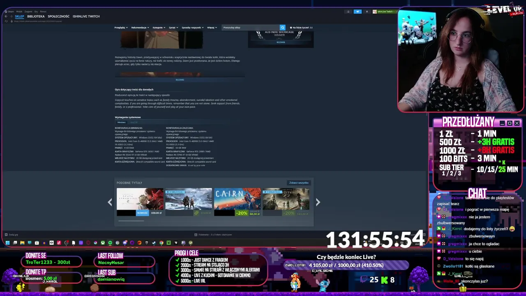
Task: Expand the Rekomendacje dropdown
Action: click(140, 28)
